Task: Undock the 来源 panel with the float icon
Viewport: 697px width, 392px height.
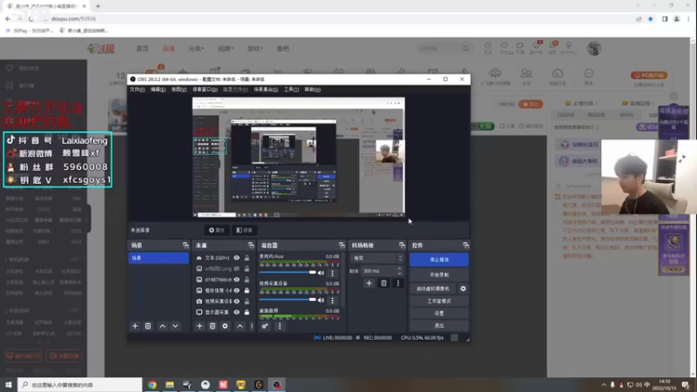Action: coord(251,246)
